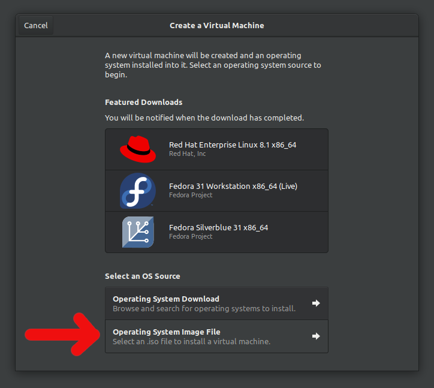Click 'Browse and search for operating systems' description
This screenshot has width=434, height=388.
tap(204, 309)
